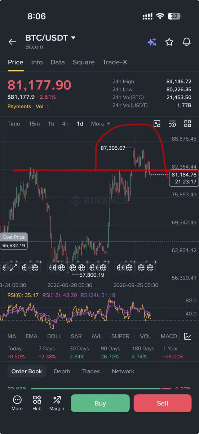Open the indicator settings chart icon
Screen dimensions: 199x434
tap(187, 336)
